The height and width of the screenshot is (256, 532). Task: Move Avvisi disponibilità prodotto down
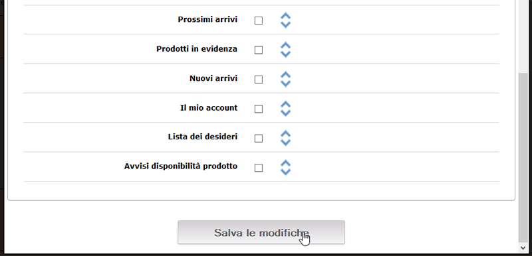(x=286, y=172)
